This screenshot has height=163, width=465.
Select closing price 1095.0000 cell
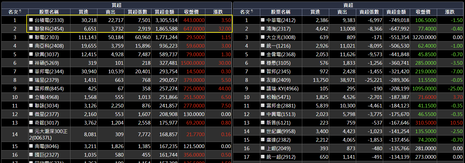click(x=423, y=89)
